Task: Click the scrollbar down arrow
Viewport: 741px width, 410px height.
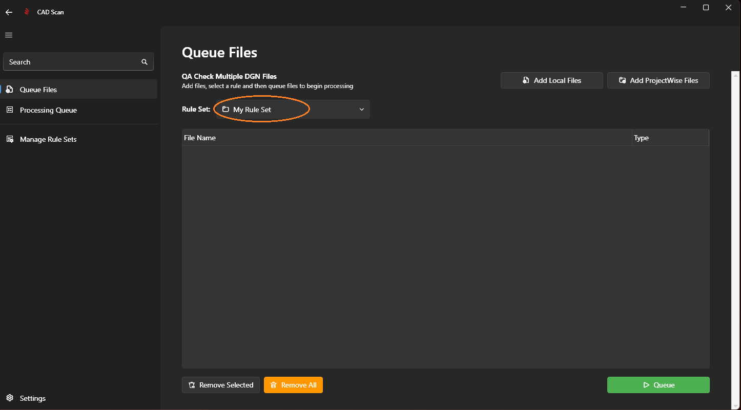Action: point(736,404)
